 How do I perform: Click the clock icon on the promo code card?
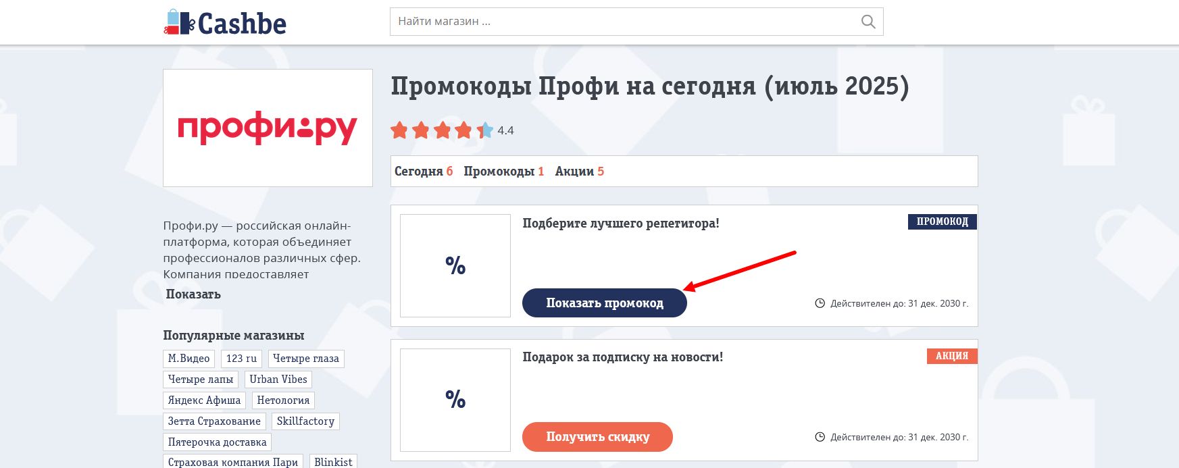point(820,303)
